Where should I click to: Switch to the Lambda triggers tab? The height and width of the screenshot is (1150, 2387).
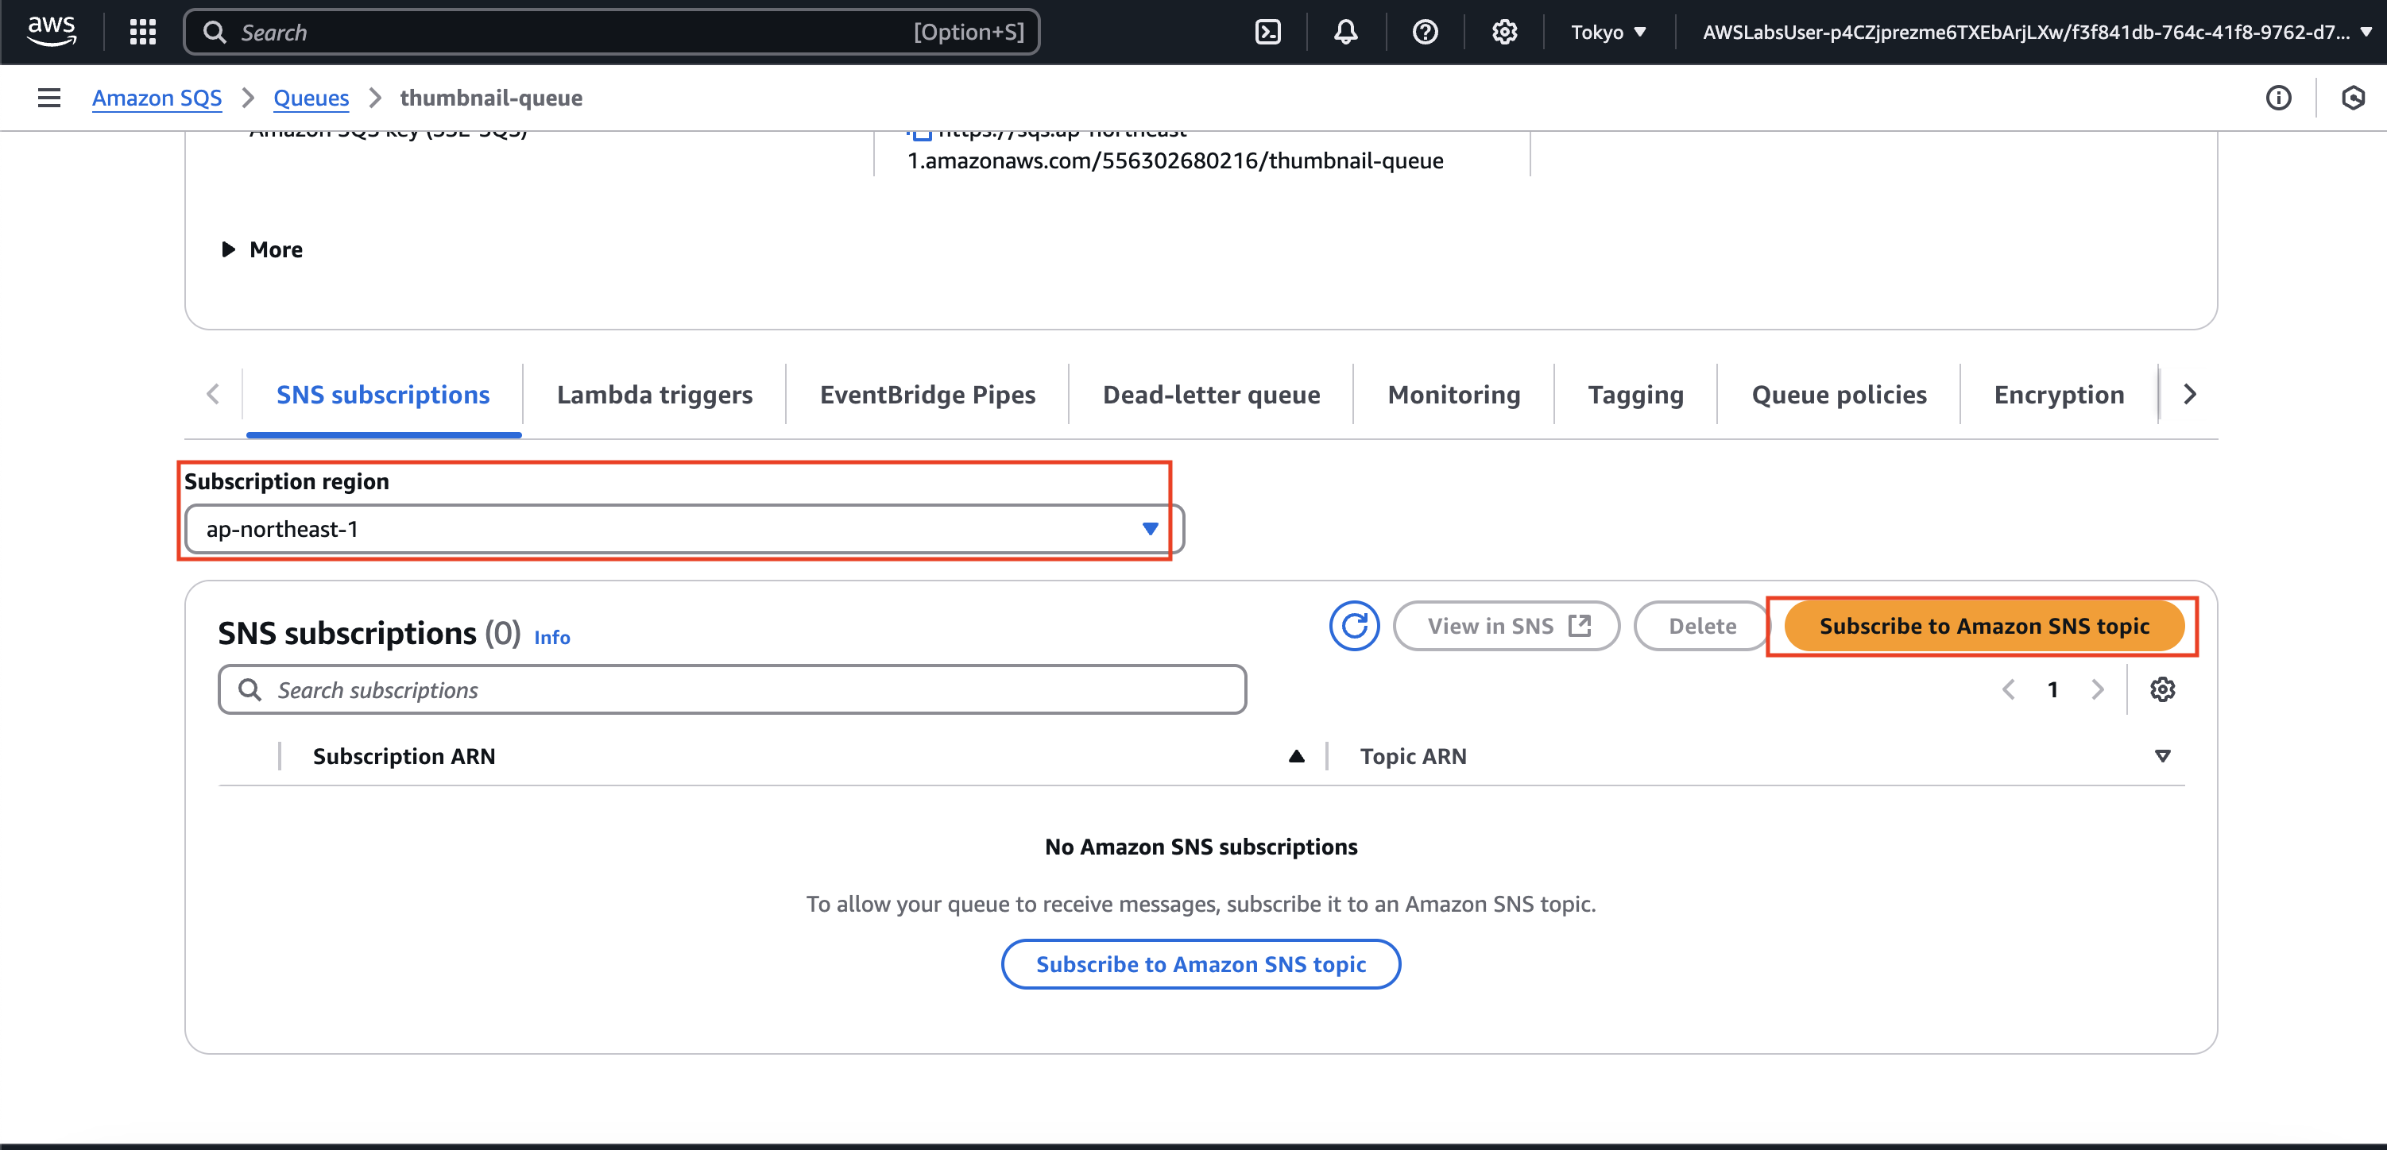pyautogui.click(x=654, y=395)
